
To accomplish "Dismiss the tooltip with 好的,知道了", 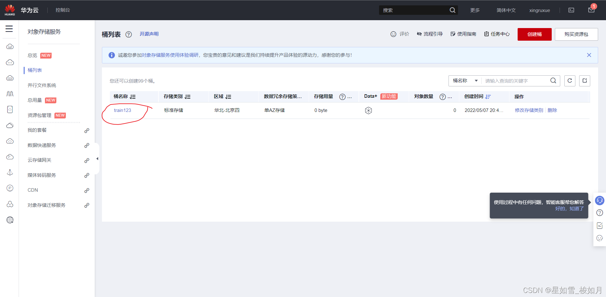I will [x=570, y=209].
